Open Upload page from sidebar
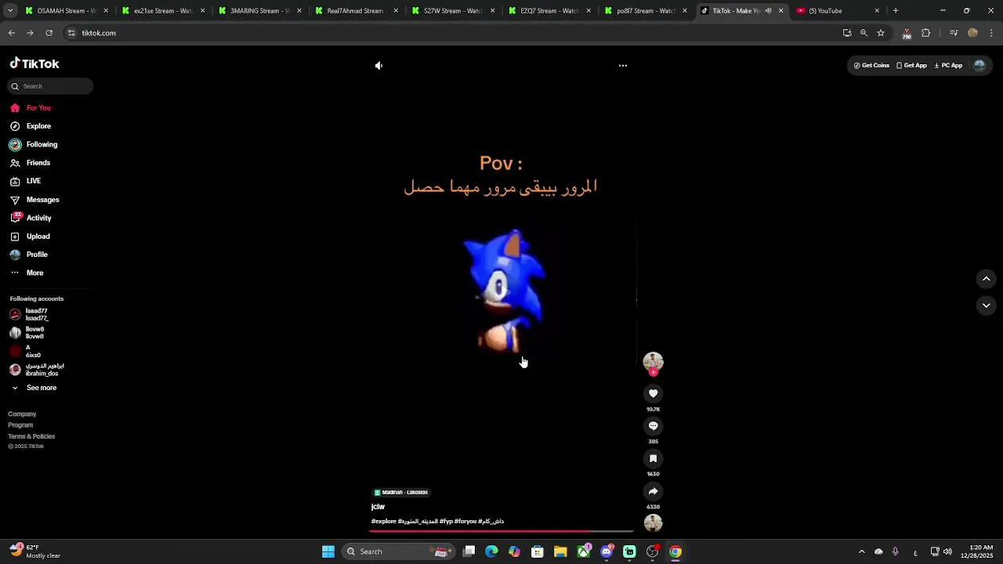Viewport: 1003px width, 564px height. [x=31, y=237]
